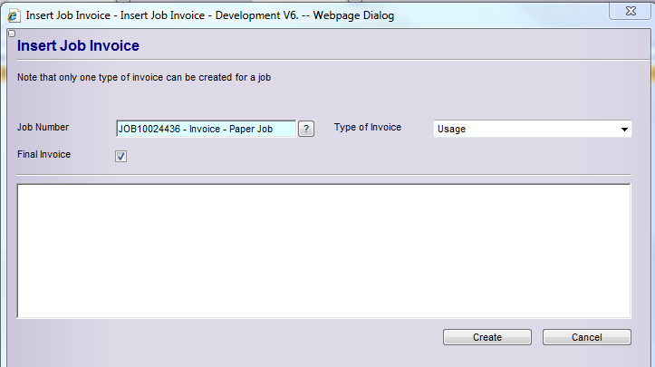Click the Internet Explorer icon in title bar
Viewport: 655px width, 367px height.
(x=14, y=14)
